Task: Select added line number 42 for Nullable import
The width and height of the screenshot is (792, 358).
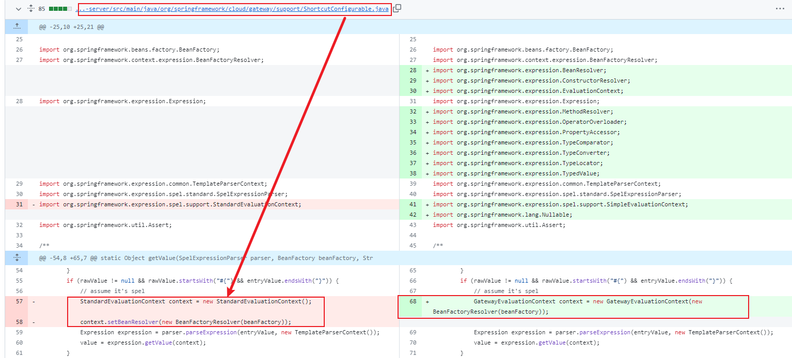Action: (x=413, y=215)
